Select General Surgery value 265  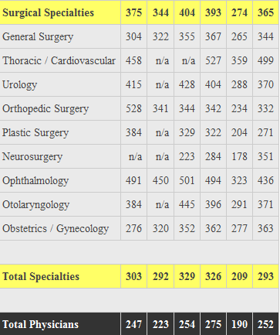point(239,36)
